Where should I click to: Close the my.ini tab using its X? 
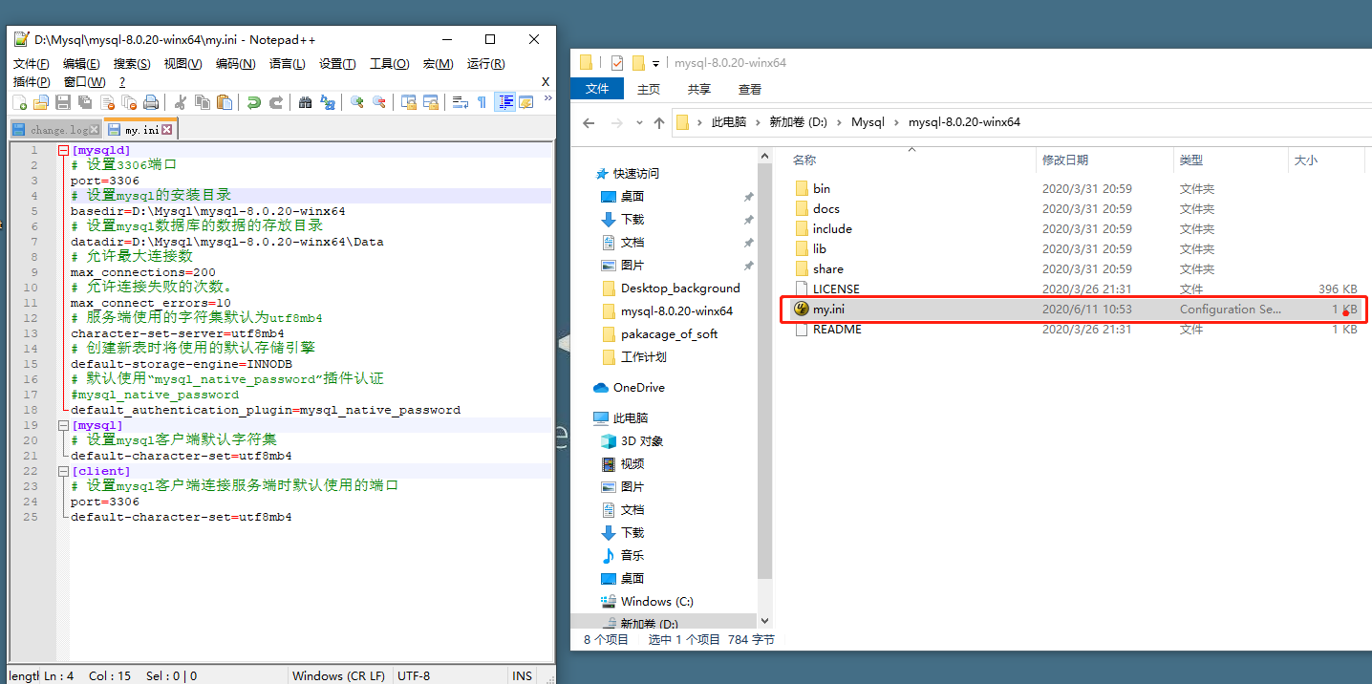[166, 129]
